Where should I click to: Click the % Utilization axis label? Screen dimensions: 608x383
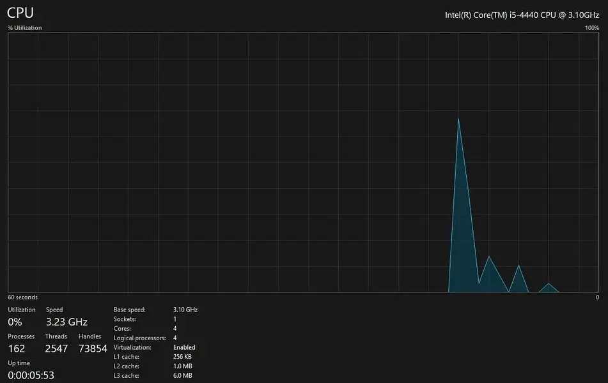tap(25, 28)
